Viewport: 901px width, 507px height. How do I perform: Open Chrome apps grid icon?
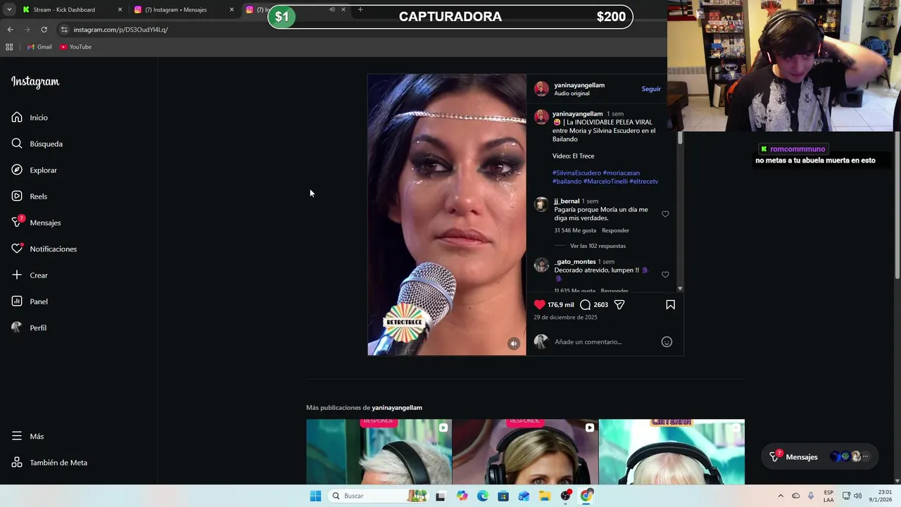tap(9, 47)
